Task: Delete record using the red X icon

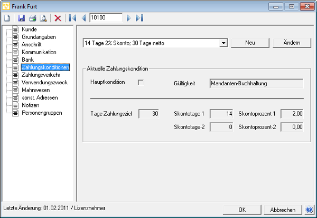Action: point(58,18)
